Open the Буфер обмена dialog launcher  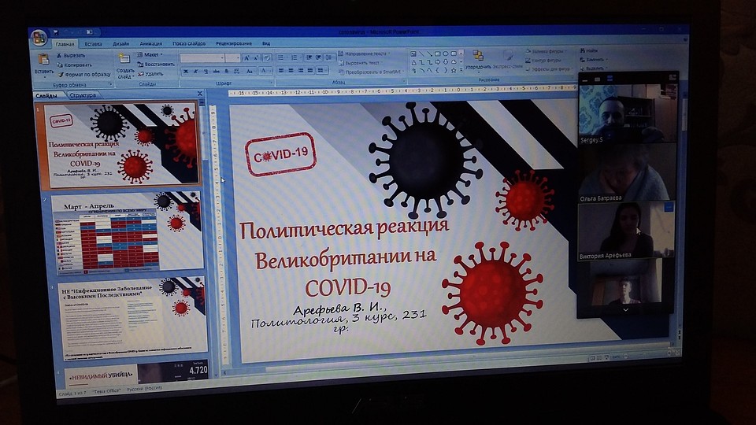point(110,85)
